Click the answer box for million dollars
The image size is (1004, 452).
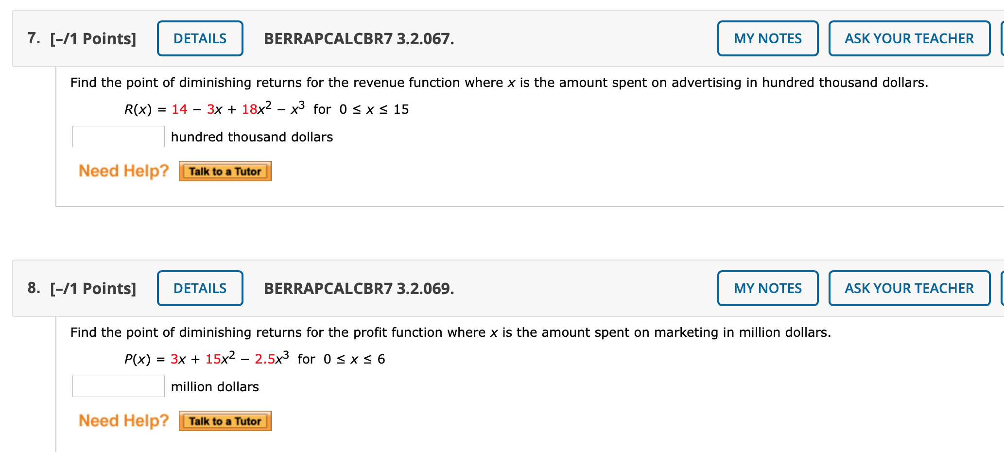tap(118, 386)
